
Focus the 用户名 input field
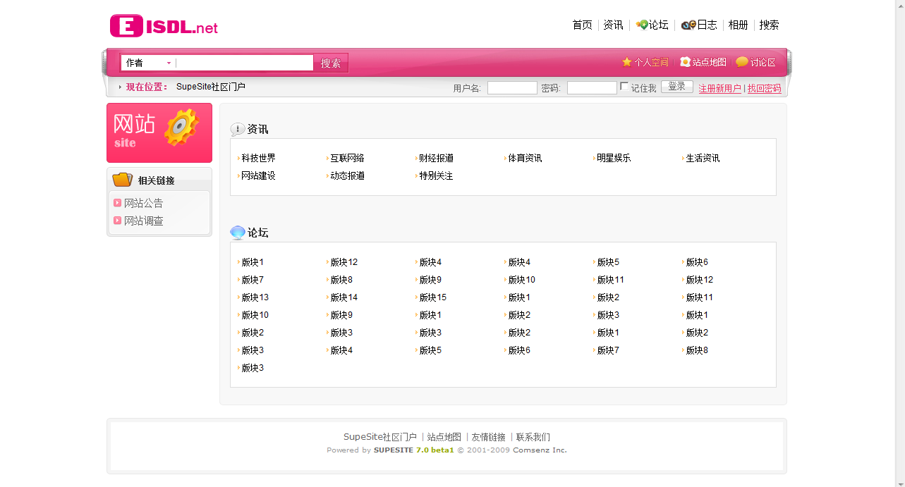(x=512, y=88)
